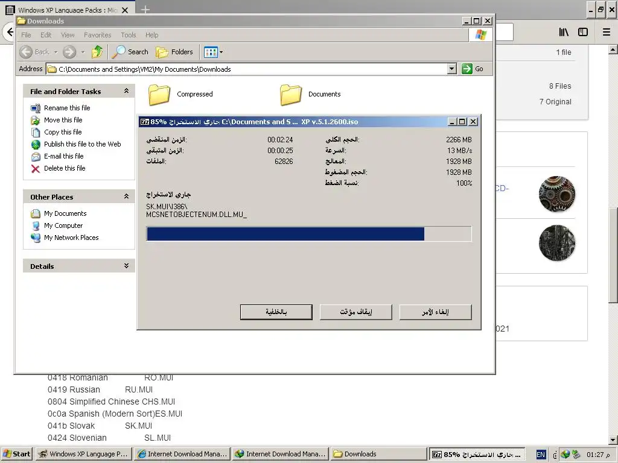
Task: Switch to Windows XP Language Packs taskbar item
Action: [x=83, y=454]
